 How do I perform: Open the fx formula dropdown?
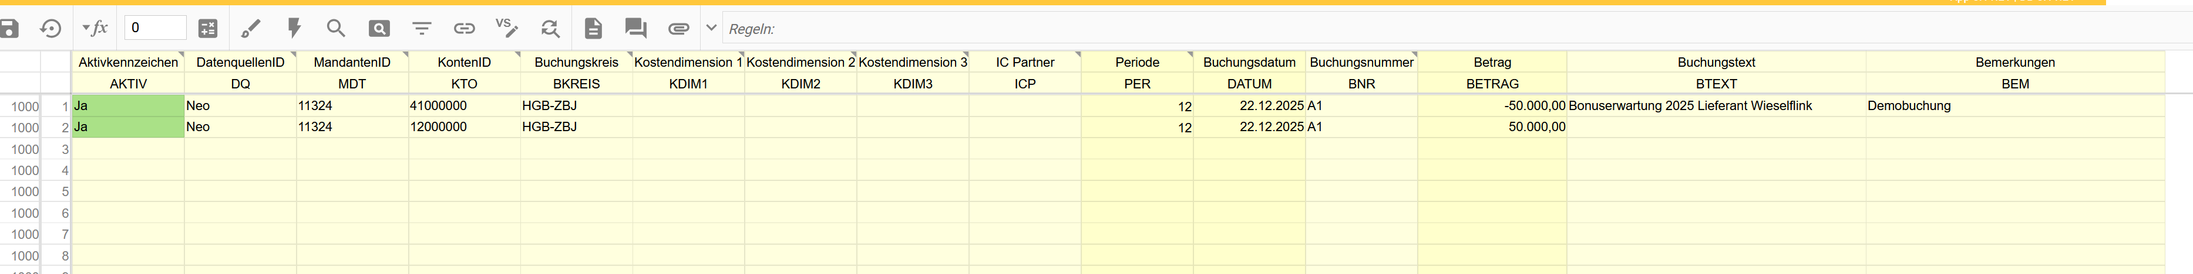(95, 29)
